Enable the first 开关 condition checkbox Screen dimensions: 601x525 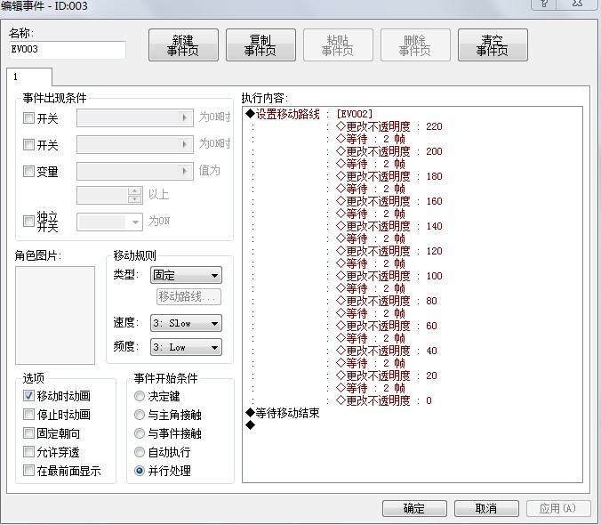(28, 117)
